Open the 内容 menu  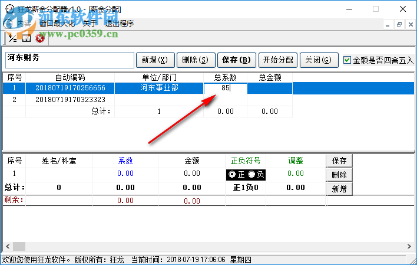click(24, 24)
